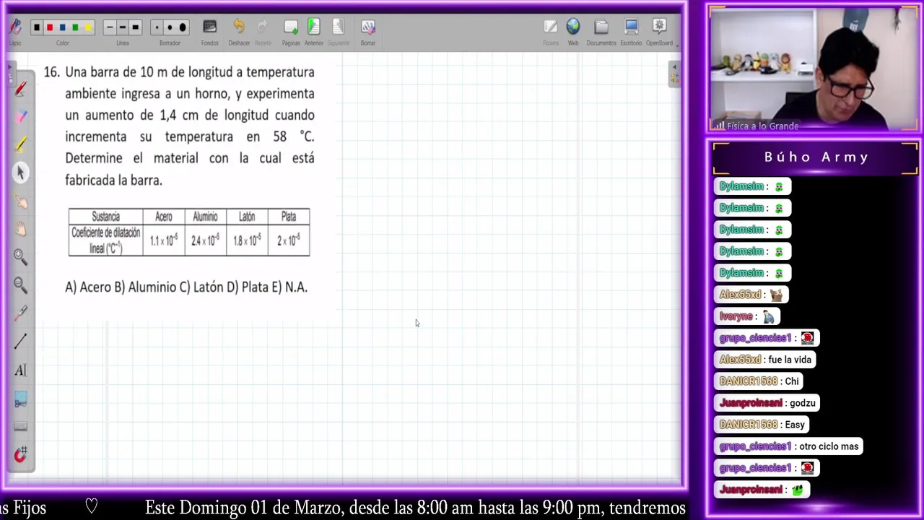Select the medium eraser size
This screenshot has height=520, width=924.
(x=170, y=27)
